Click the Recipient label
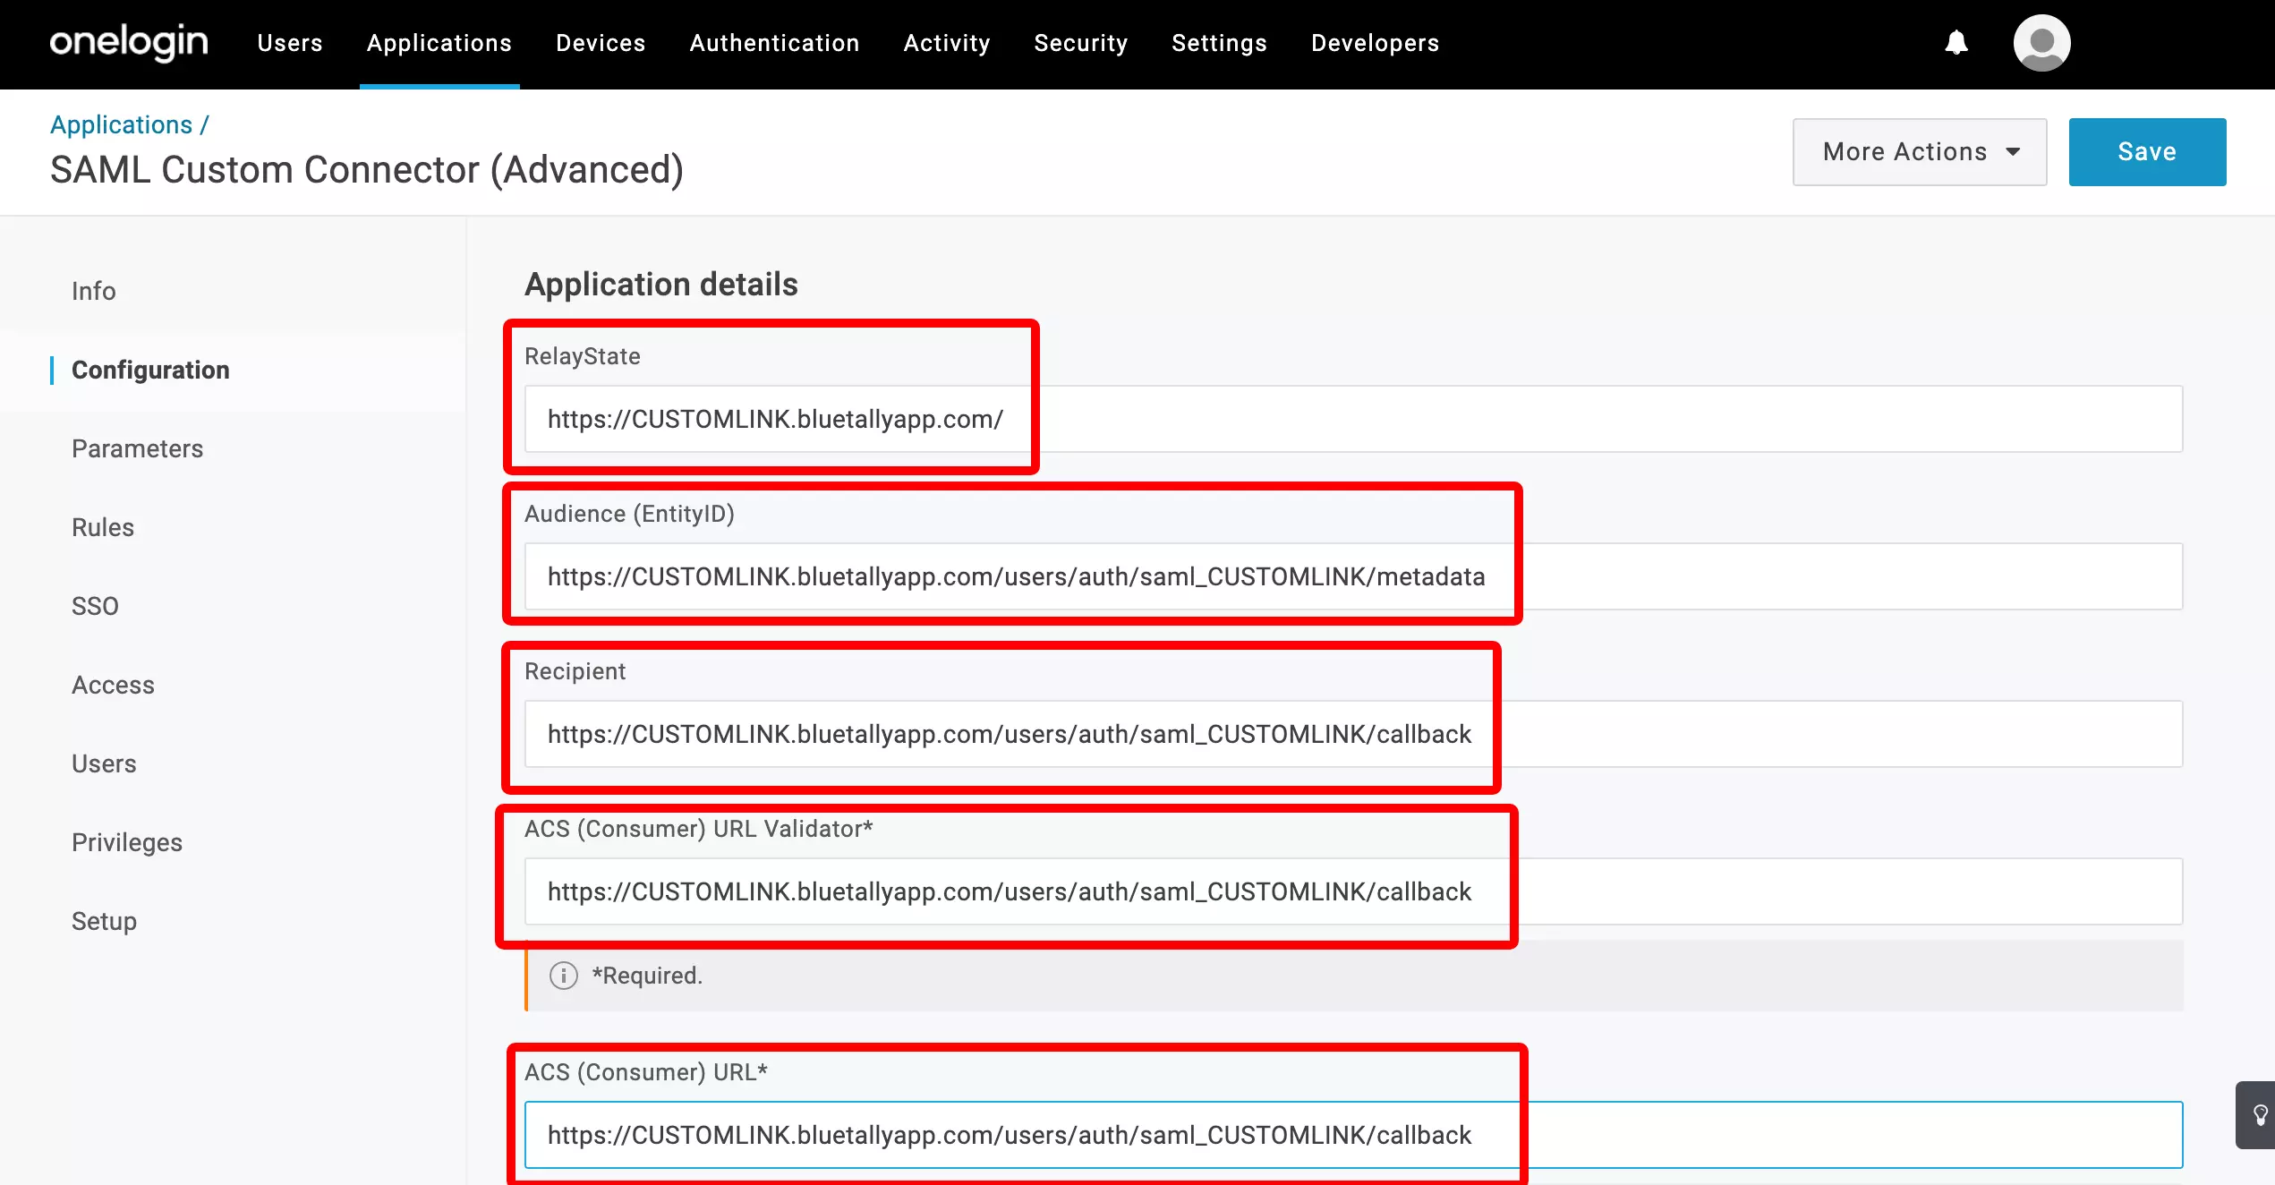The image size is (2275, 1185). [x=575, y=671]
